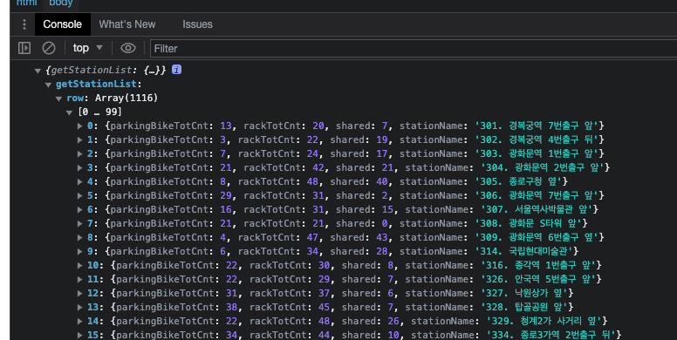Screen dimensions: 677x340
Task: Switch to the Console tab
Action: click(62, 24)
